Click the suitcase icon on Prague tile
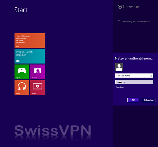 pyautogui.click(x=18, y=61)
